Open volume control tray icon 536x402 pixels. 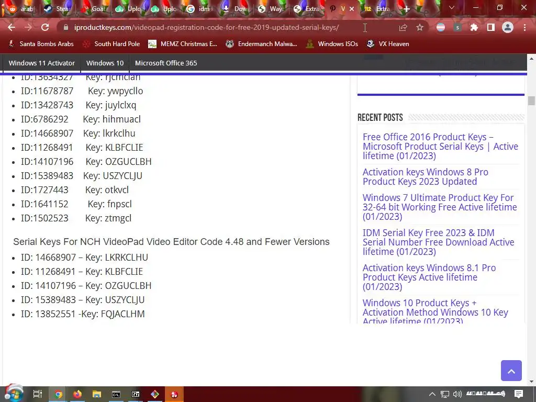[457, 394]
